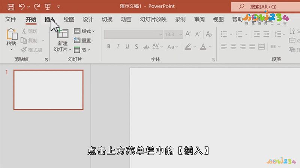Image resolution: width=300 pixels, height=168 pixels.
Task: Open the Section (节) menu
Action: pyautogui.click(x=82, y=50)
